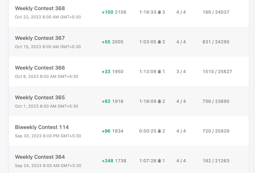255x173 pixels.
Task: Click the +248 rating change value
Action: (107, 161)
